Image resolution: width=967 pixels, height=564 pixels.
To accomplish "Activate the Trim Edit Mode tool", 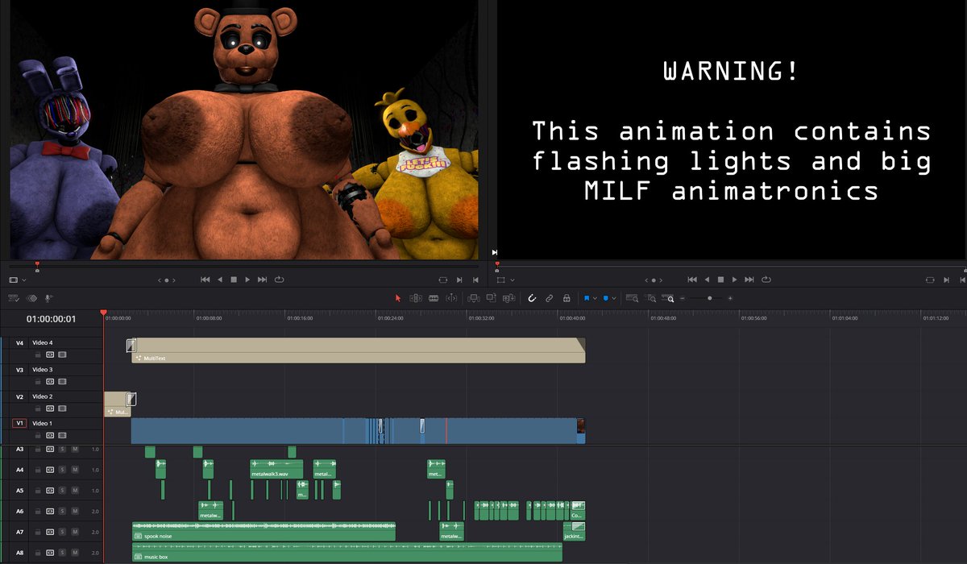I will [416, 298].
